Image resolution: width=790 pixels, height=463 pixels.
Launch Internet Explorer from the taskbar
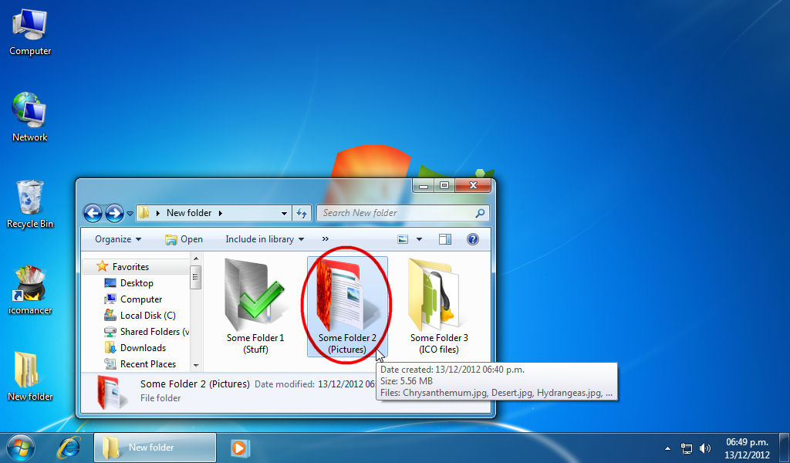69,448
